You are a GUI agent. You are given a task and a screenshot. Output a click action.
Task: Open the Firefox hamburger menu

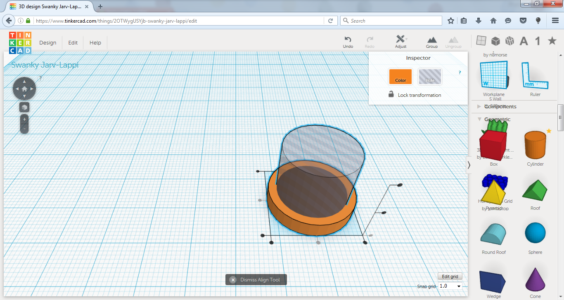(x=555, y=21)
